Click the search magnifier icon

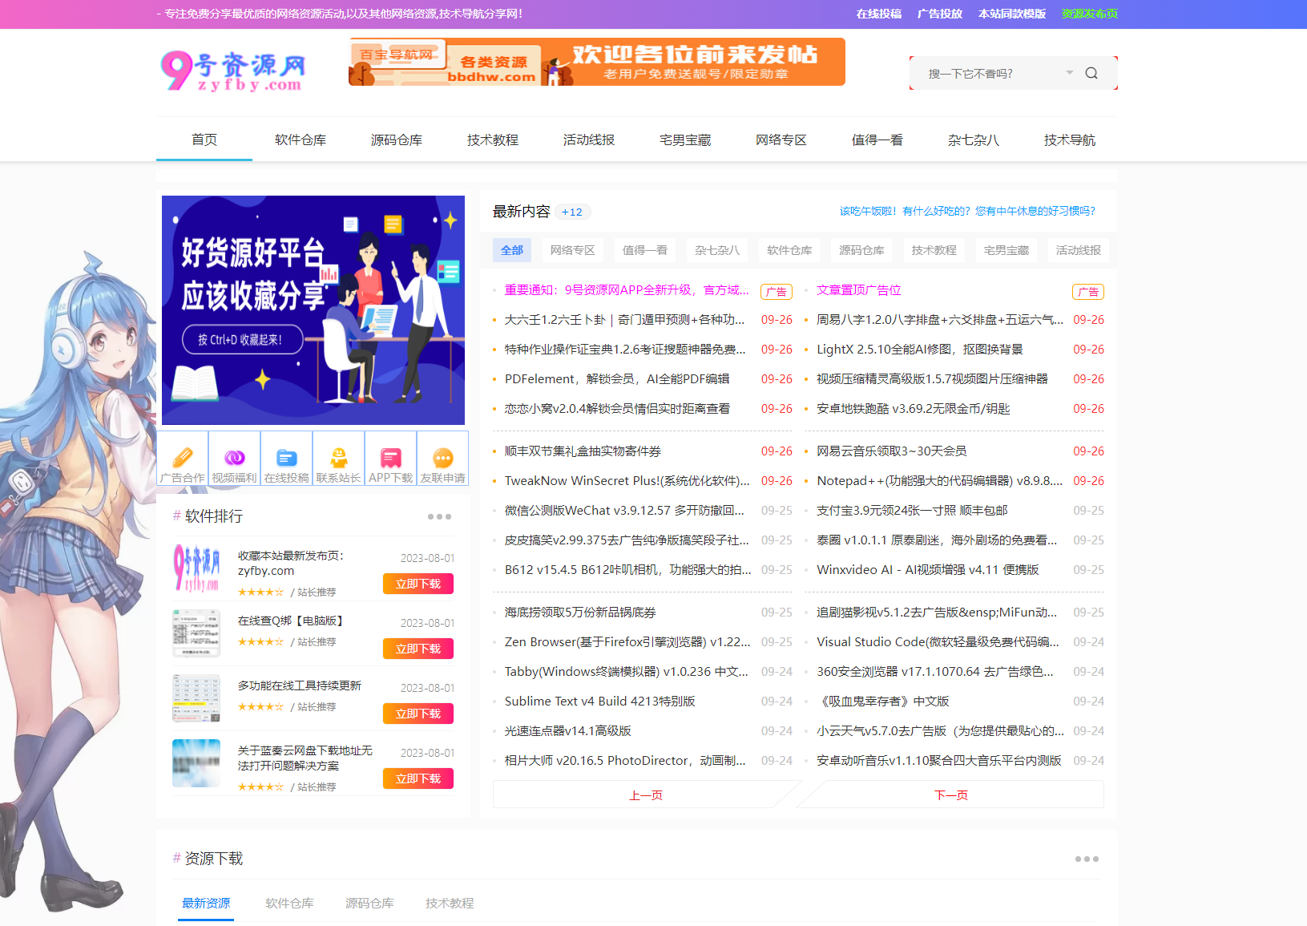1091,73
